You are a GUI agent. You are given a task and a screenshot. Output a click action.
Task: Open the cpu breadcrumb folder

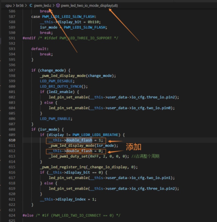(8, 5)
